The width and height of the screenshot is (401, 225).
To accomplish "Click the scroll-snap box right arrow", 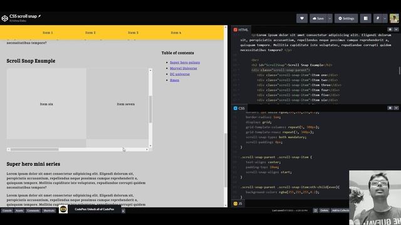I will 147,149.
